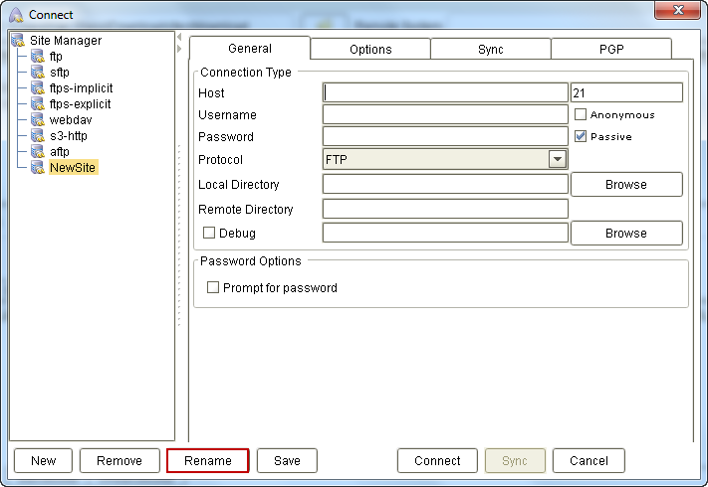Select the aftp site icon

click(38, 152)
